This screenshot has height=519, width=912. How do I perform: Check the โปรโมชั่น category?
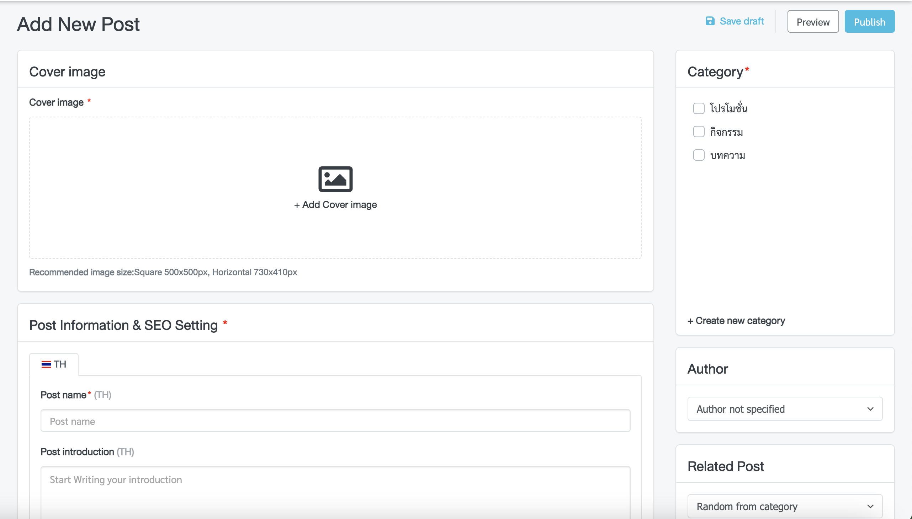698,108
